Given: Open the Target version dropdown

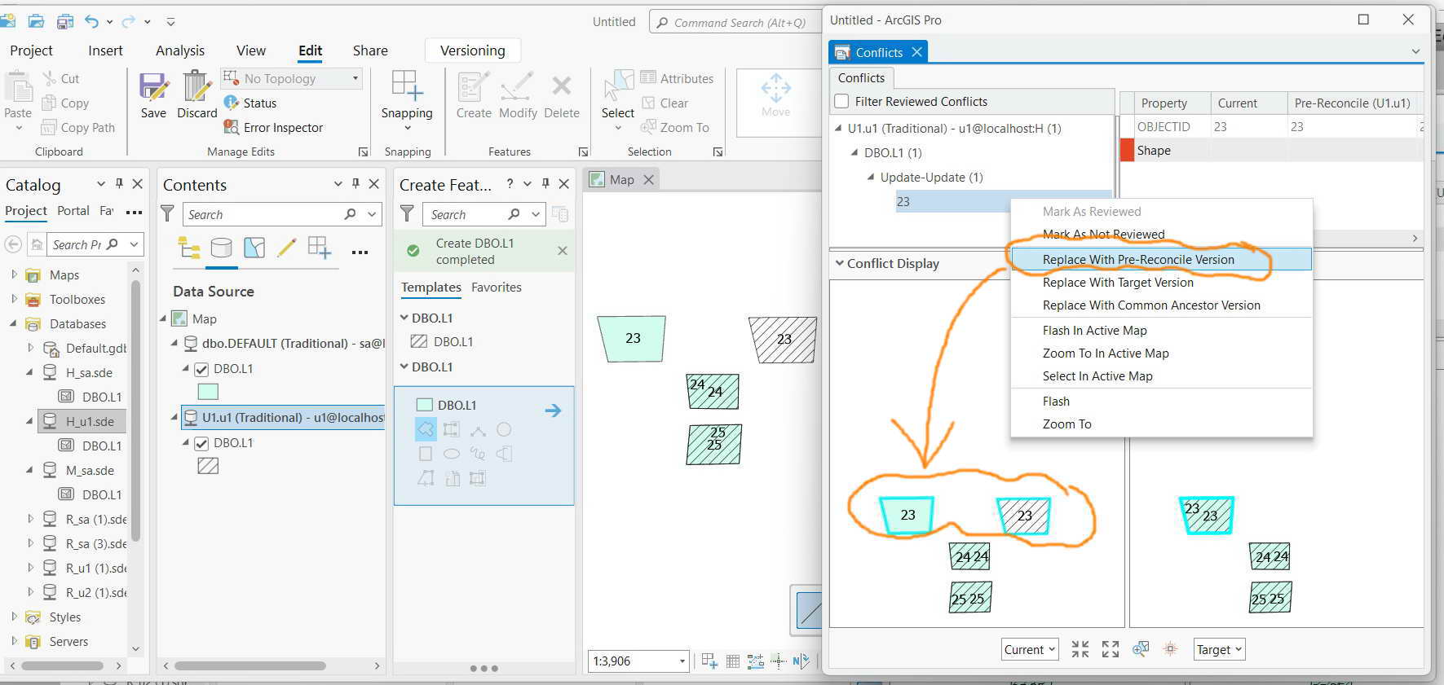Looking at the screenshot, I should (x=1219, y=649).
